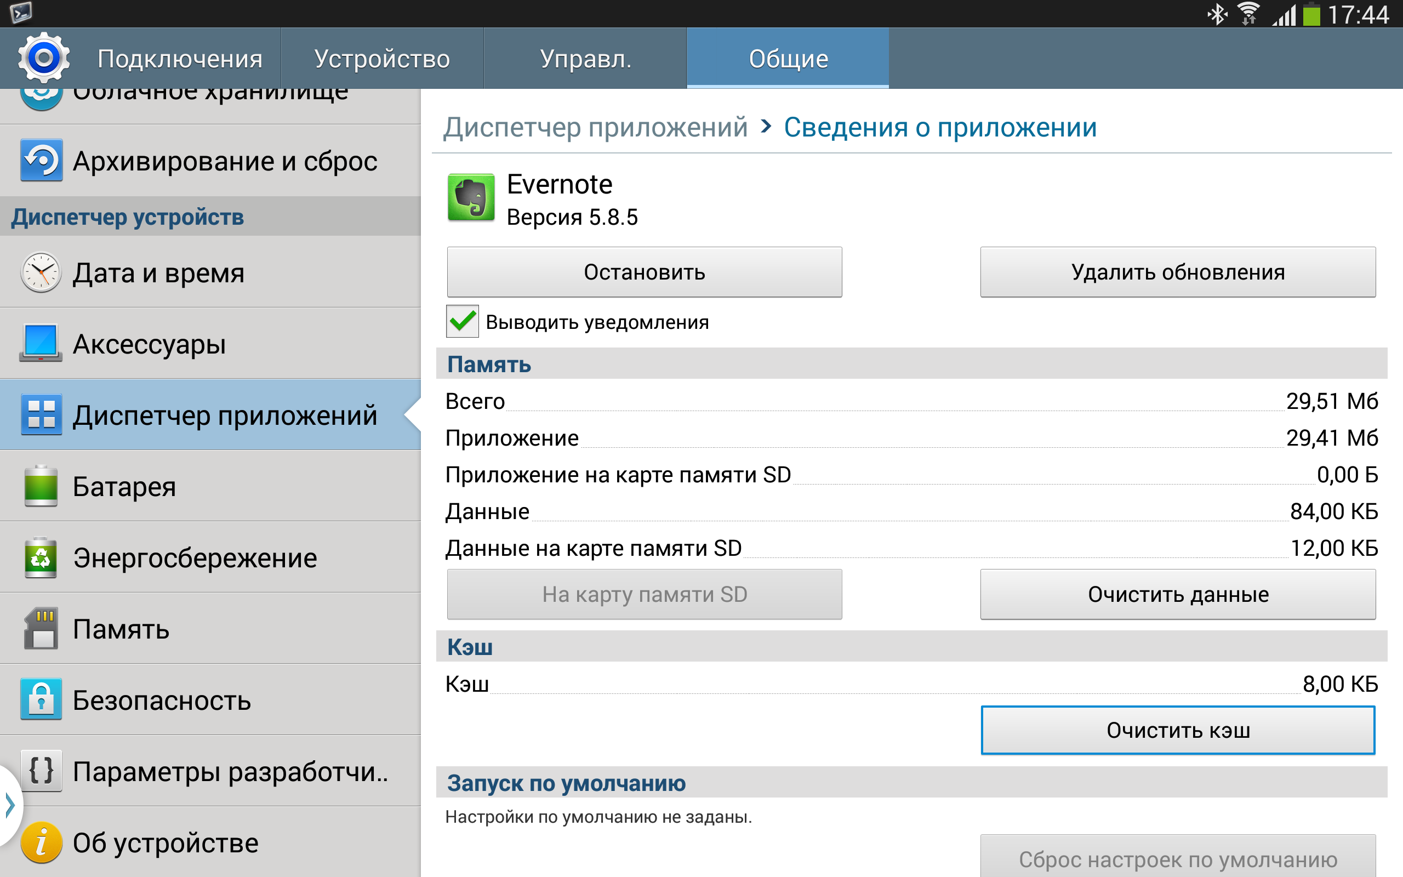Screen dimensions: 1403x877
Task: Tap the SD card icon for Память
Action: pos(41,628)
